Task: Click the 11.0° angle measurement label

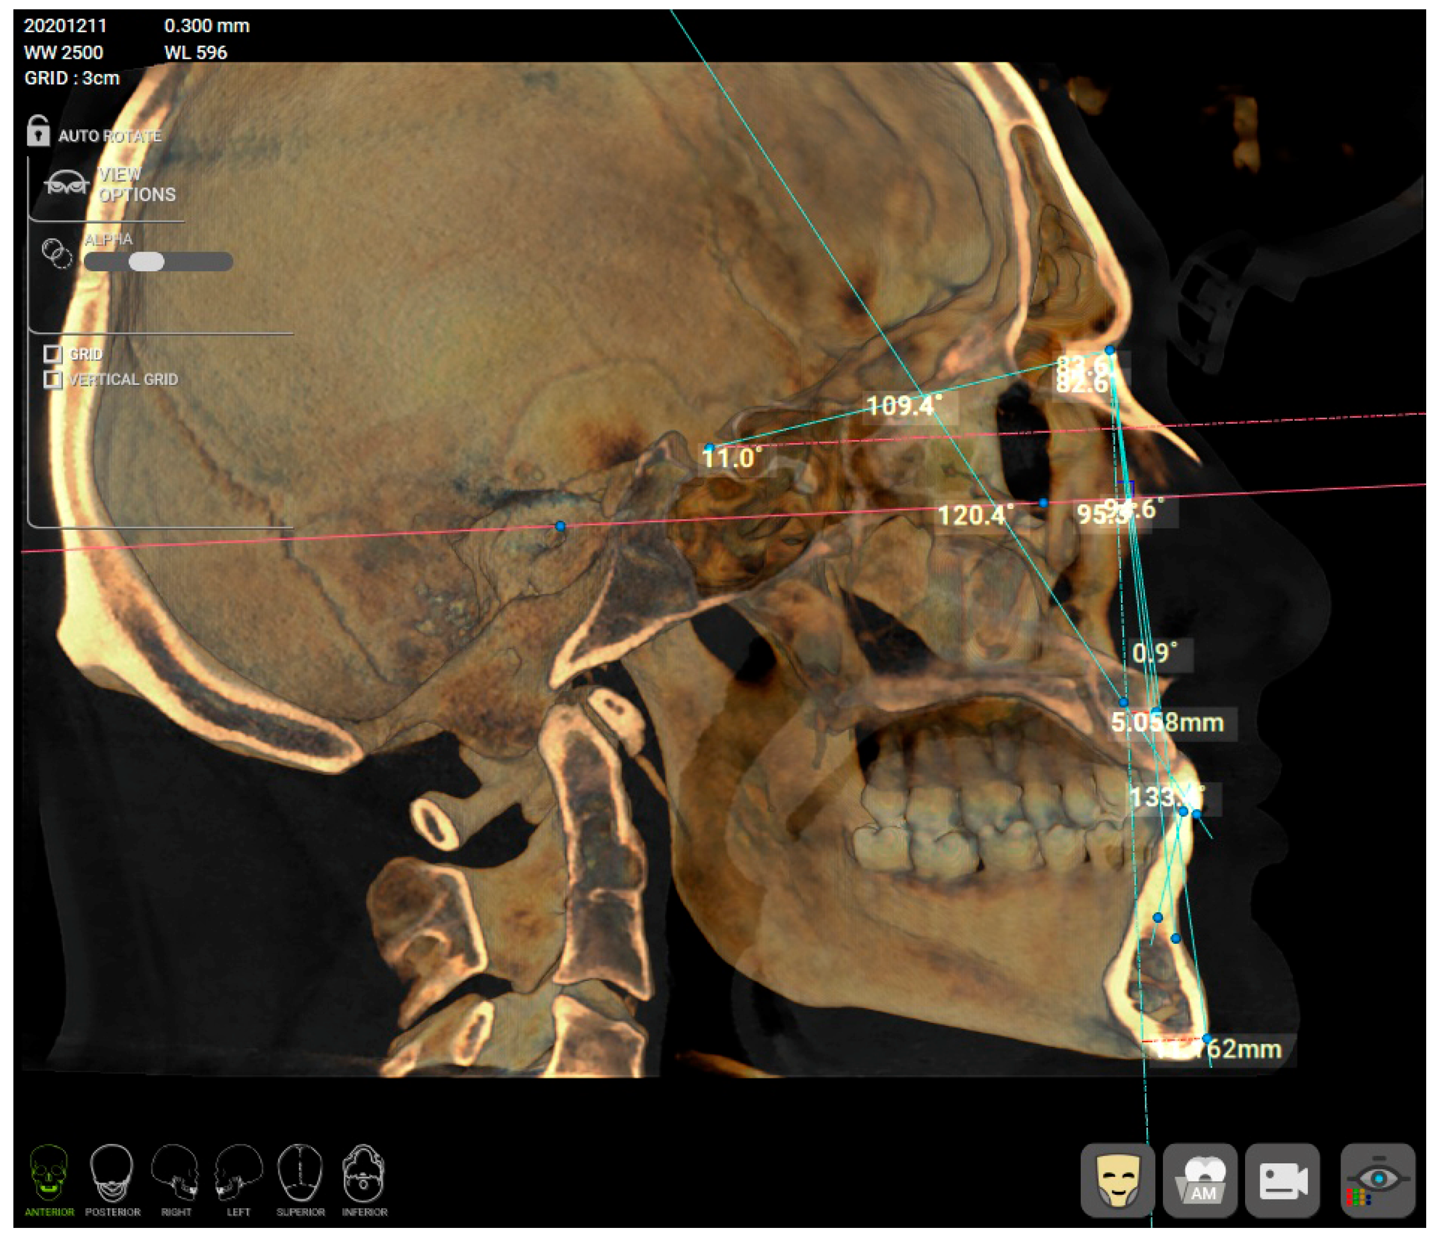Action: coord(731,458)
